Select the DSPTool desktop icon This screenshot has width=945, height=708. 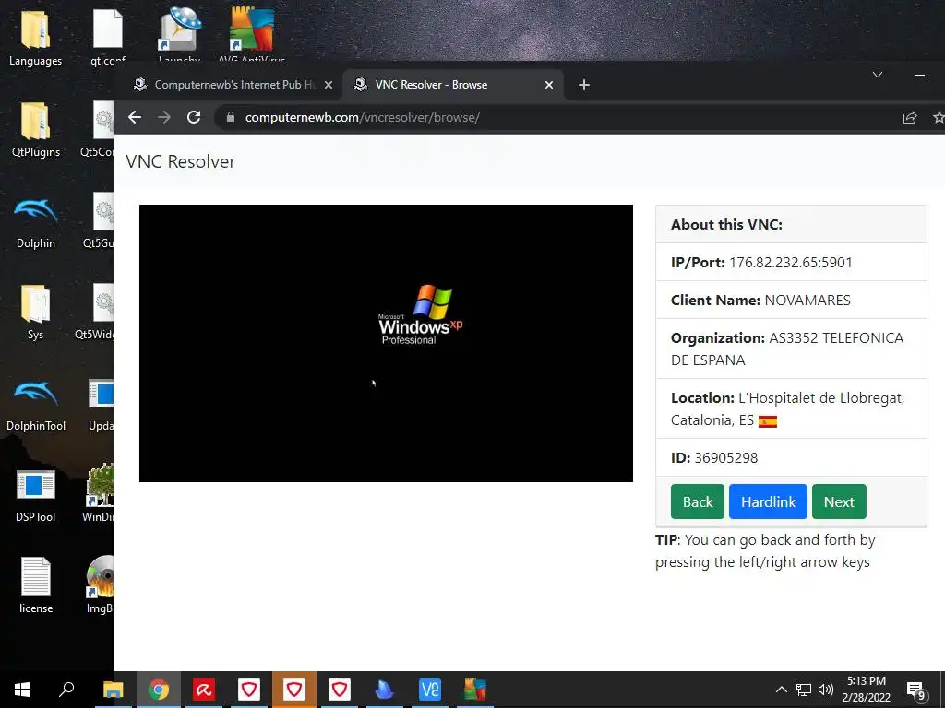coord(36,495)
